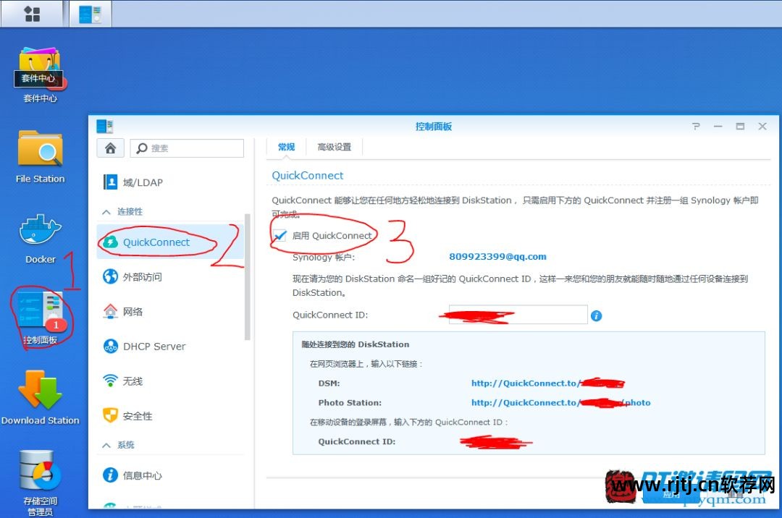Close the Control Panel window

coord(762,127)
